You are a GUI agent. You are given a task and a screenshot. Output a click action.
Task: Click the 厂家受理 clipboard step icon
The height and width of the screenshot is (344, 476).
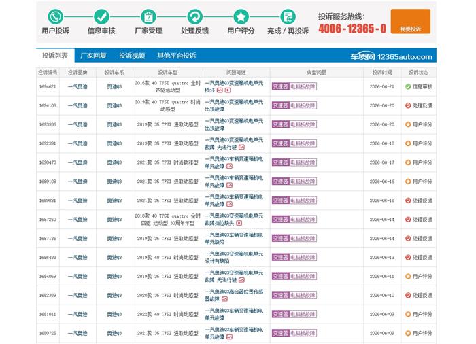click(148, 17)
